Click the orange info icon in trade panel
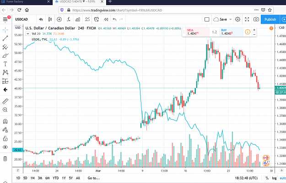 coord(248,32)
